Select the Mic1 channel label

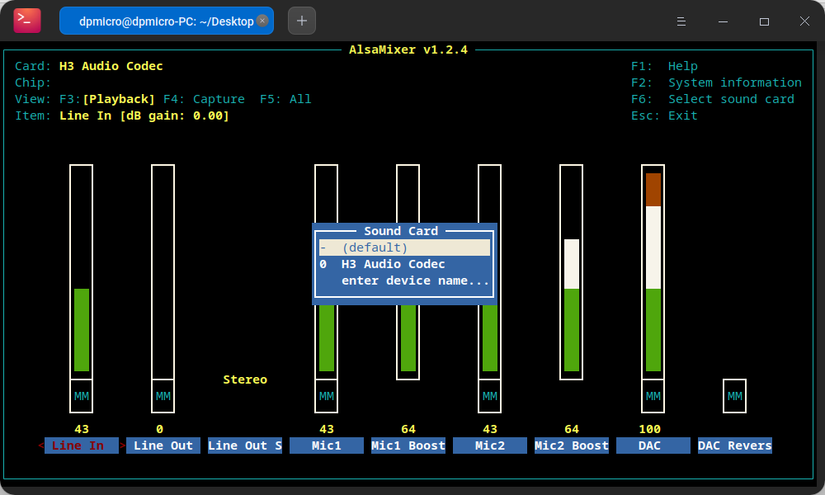[x=326, y=445]
